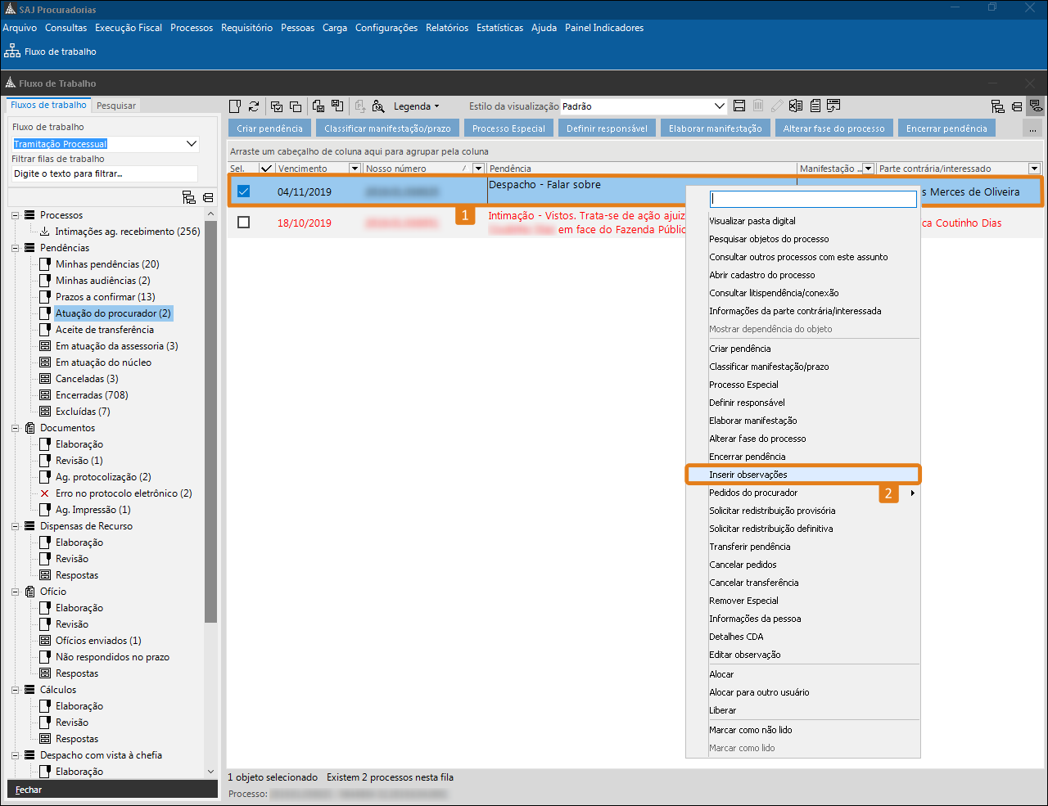
Task: Click the ellipsis more-actions button beside Encerrar pendência
Action: (1032, 128)
